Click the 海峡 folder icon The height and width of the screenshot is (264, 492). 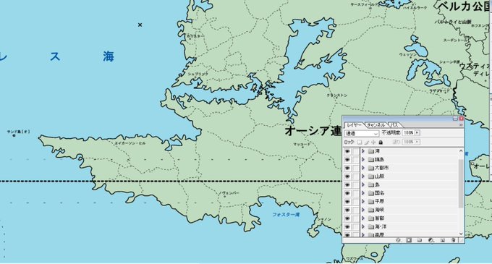[371, 210]
